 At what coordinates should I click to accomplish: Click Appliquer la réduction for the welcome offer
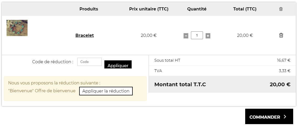106,91
